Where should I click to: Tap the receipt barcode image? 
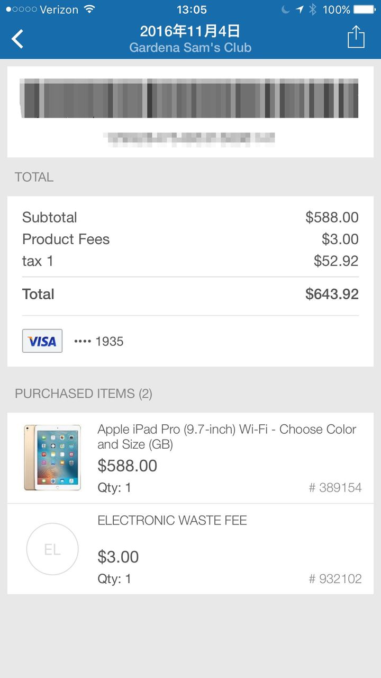click(x=189, y=99)
